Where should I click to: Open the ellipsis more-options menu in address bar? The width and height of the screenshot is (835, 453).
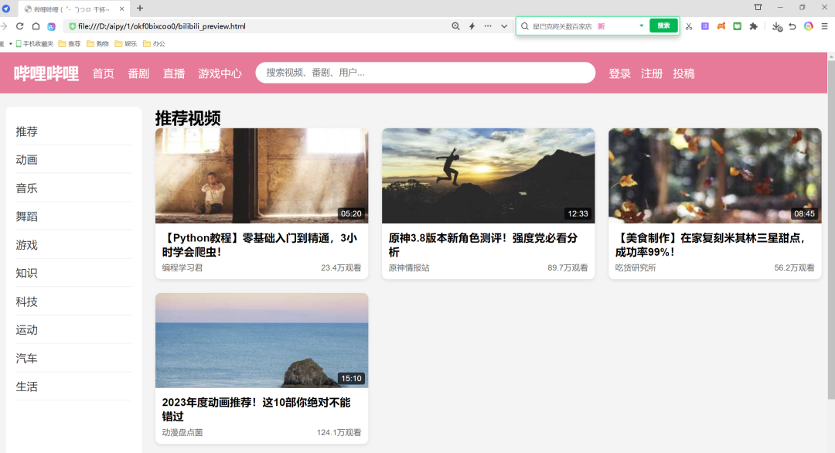pos(489,26)
